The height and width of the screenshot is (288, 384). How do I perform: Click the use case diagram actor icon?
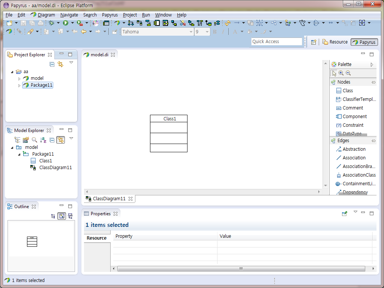click(217, 23)
